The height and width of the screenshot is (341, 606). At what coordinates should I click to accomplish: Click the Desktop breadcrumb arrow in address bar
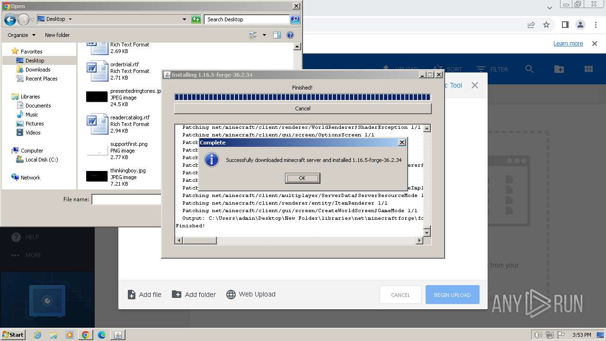tap(70, 19)
